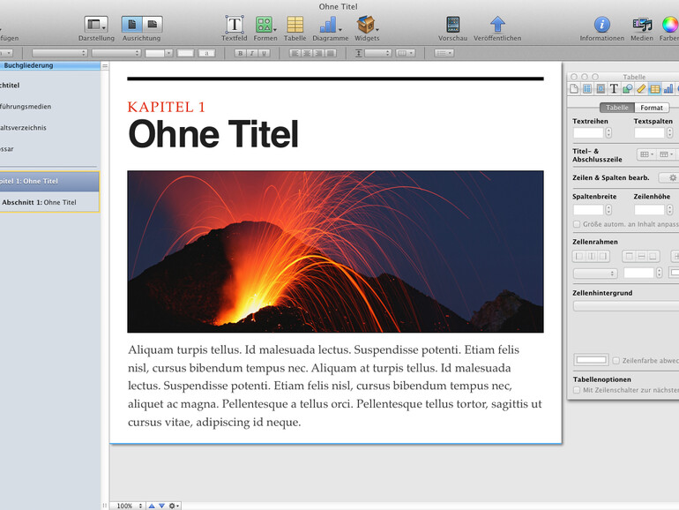Open the Diagramme chart tool

coord(329,25)
